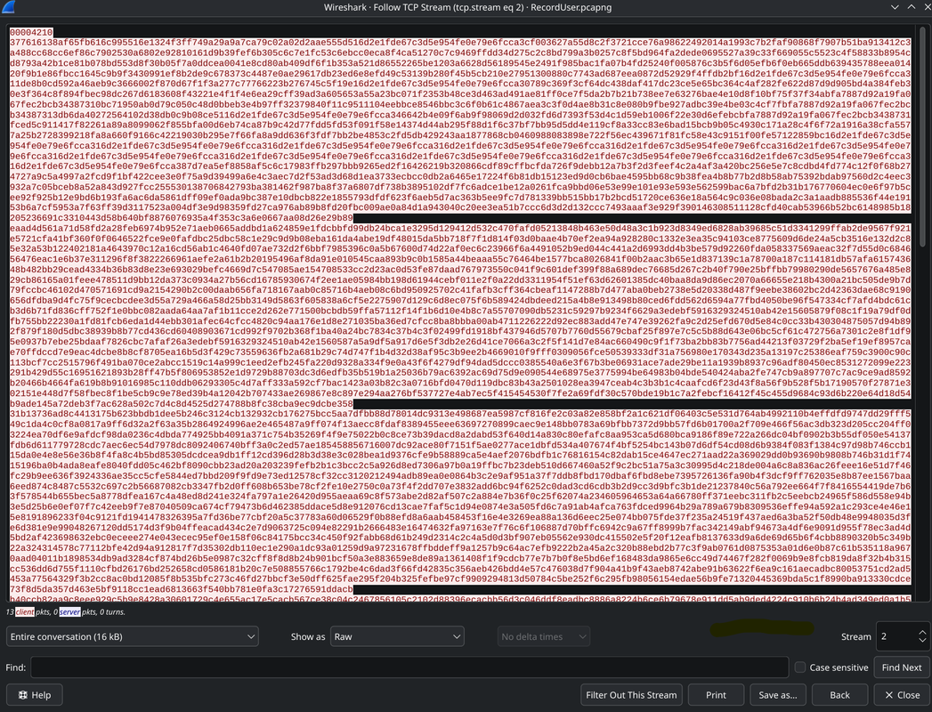Click Filter Out This Stream button
This screenshot has width=932, height=712.
631,695
